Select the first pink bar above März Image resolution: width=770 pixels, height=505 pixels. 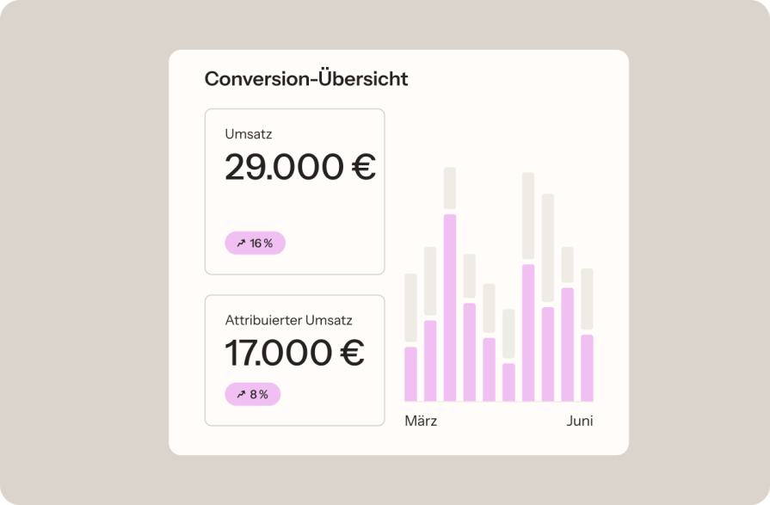pos(410,373)
